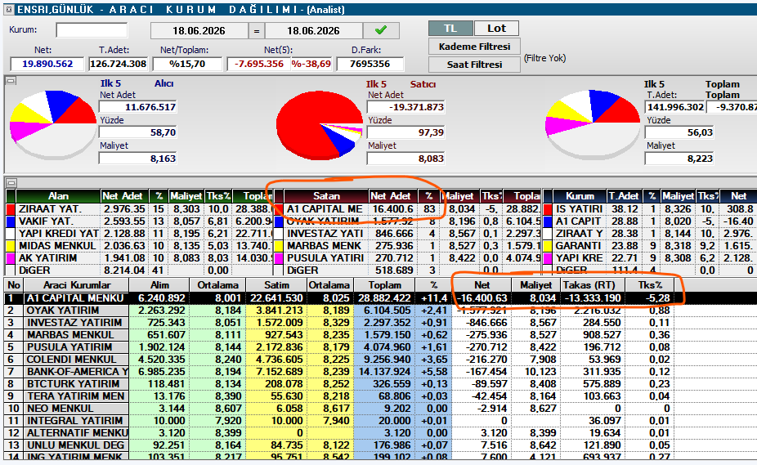Click the yellow swatch beside MARBAS MENK

pyautogui.click(x=279, y=246)
